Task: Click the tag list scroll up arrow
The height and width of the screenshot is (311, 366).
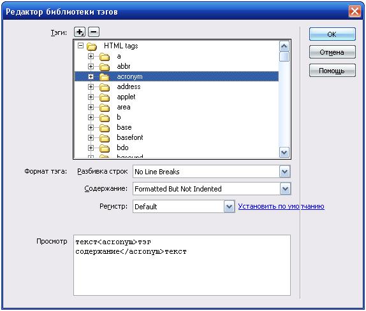Action: (284, 46)
